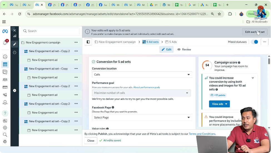Viewport: 271px width, 153px height.
Task: Expand the View ads dropdown button
Action: (219, 104)
